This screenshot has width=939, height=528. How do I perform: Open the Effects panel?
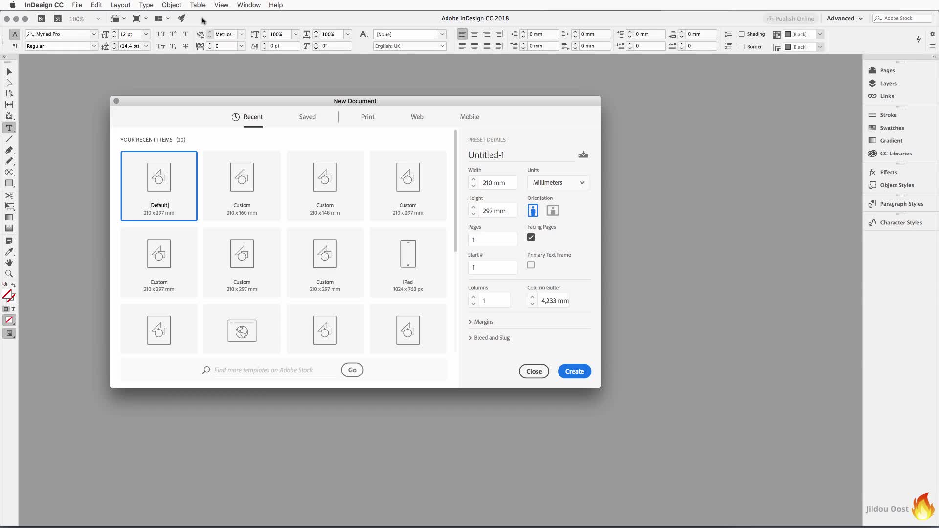[x=888, y=172]
